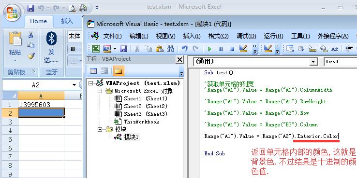Save the project using VBA toolbar floppy icon
This screenshot has width=357, height=178.
point(123,48)
